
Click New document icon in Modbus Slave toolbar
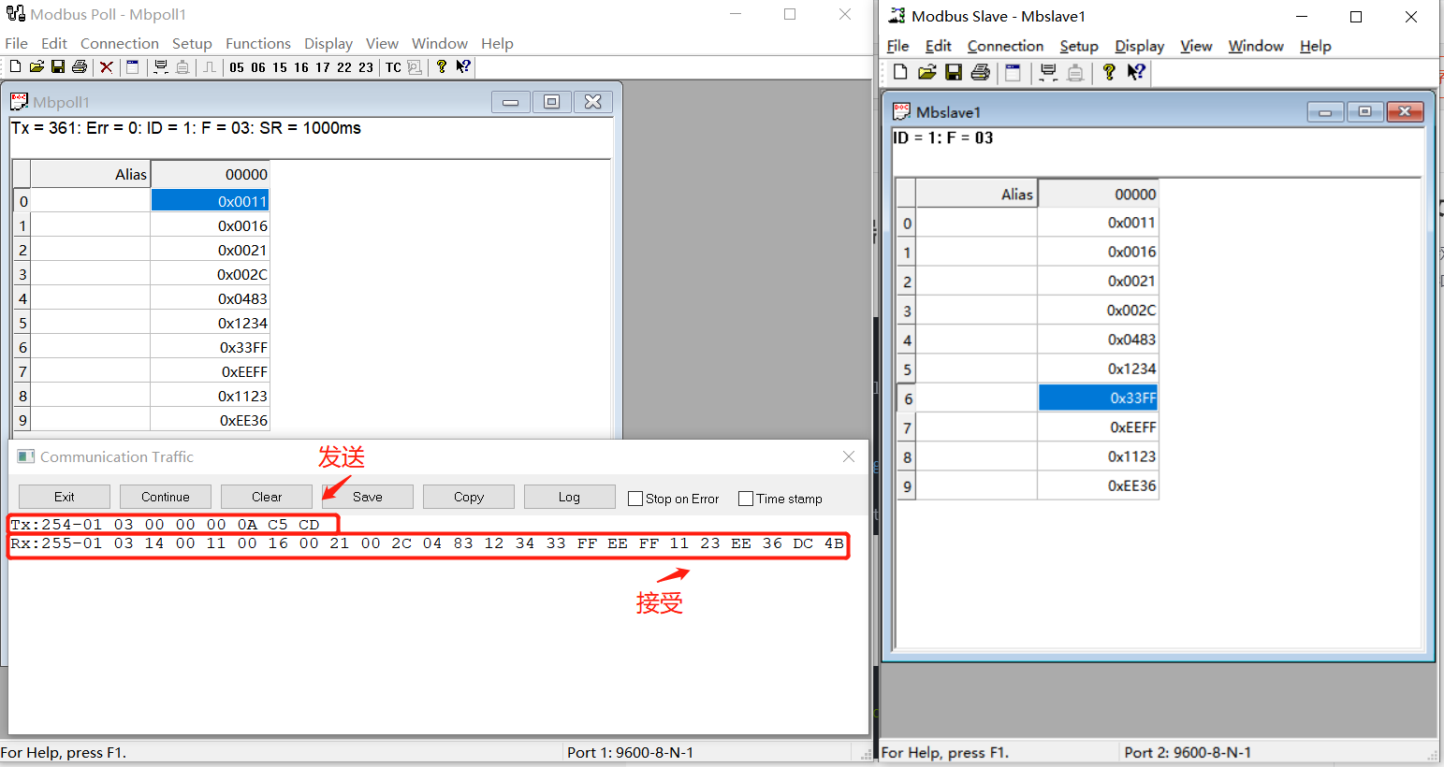(x=900, y=72)
